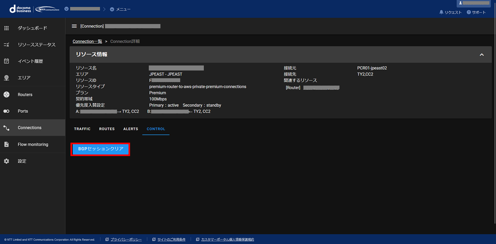Switch to the TRAFFIC tab
Image resolution: width=496 pixels, height=244 pixels.
82,129
